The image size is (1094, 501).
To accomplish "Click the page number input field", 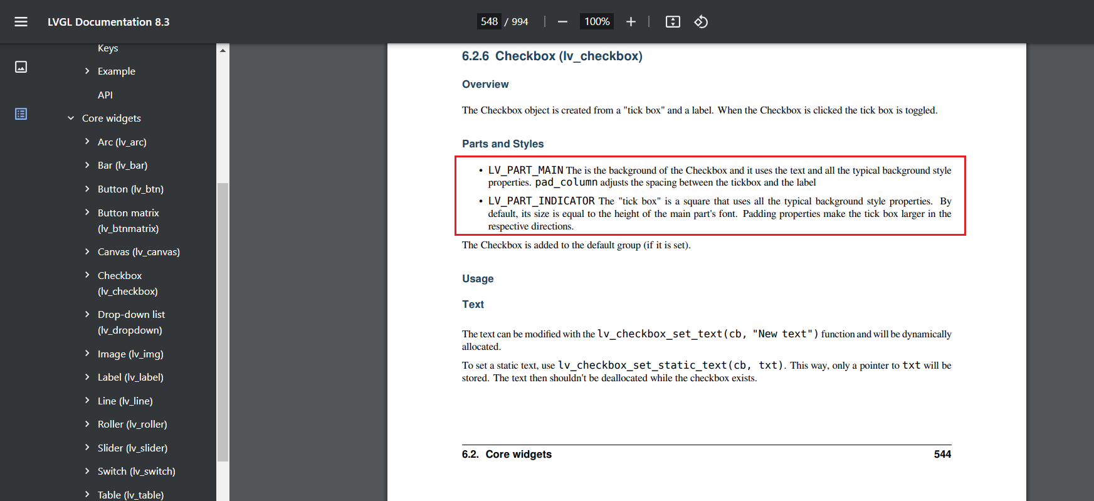I will click(x=489, y=22).
